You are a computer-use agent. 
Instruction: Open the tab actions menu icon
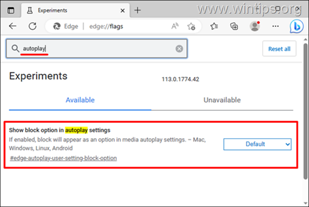[10, 10]
